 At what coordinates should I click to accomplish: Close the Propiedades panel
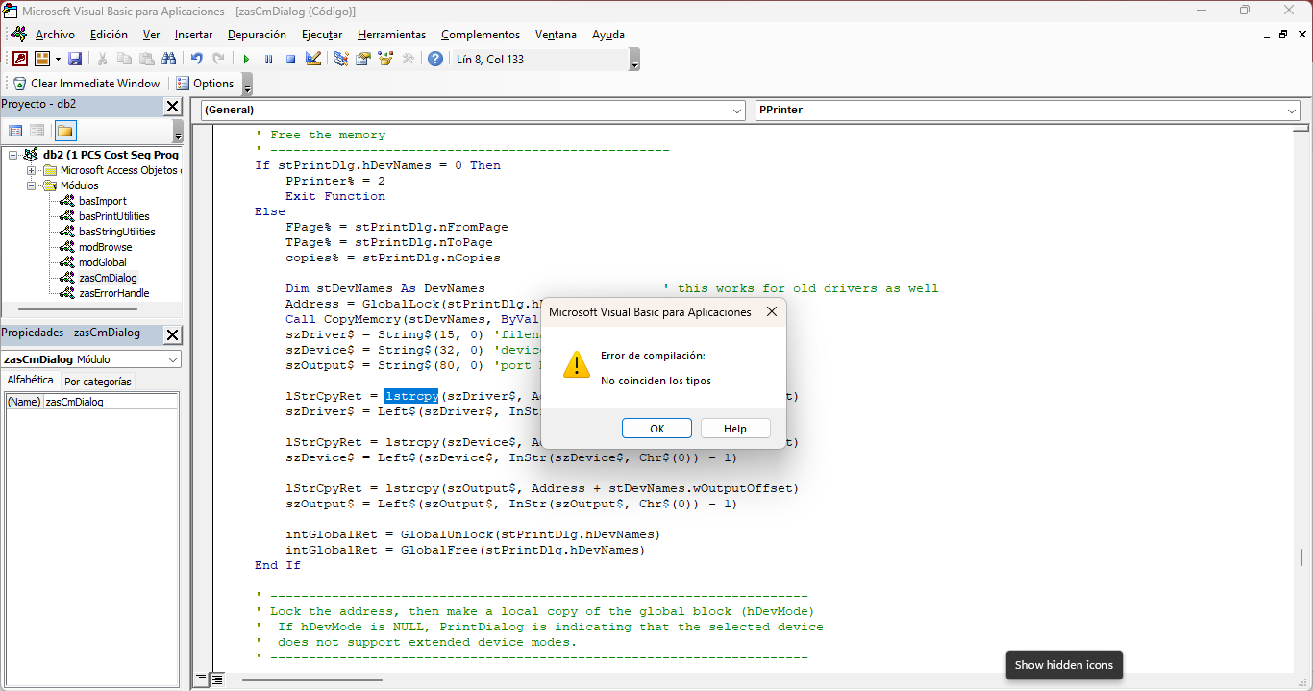[x=173, y=334]
